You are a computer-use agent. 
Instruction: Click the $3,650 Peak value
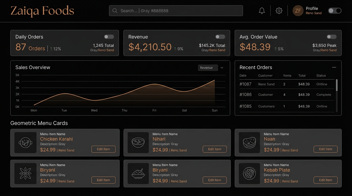click(324, 45)
